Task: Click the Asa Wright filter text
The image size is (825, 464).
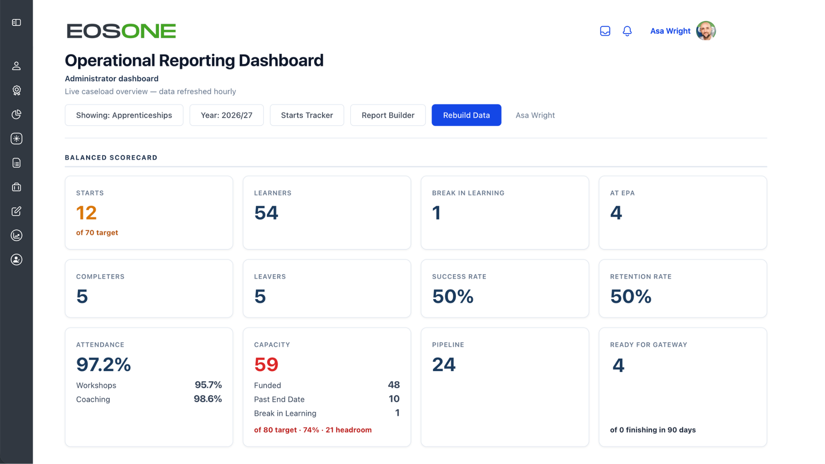Action: coord(535,115)
